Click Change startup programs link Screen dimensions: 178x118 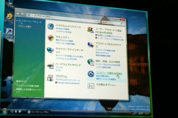click(69, 83)
